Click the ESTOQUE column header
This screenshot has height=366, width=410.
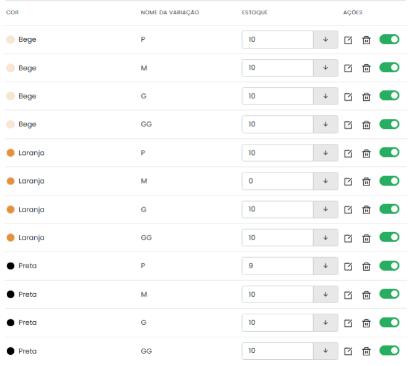coord(254,12)
